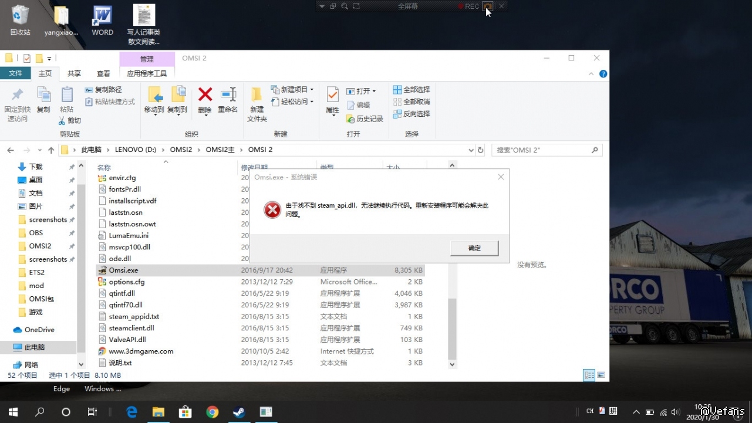Expand the New Item (新建项目) dropdown
Image resolution: width=752 pixels, height=423 pixels.
click(x=292, y=90)
